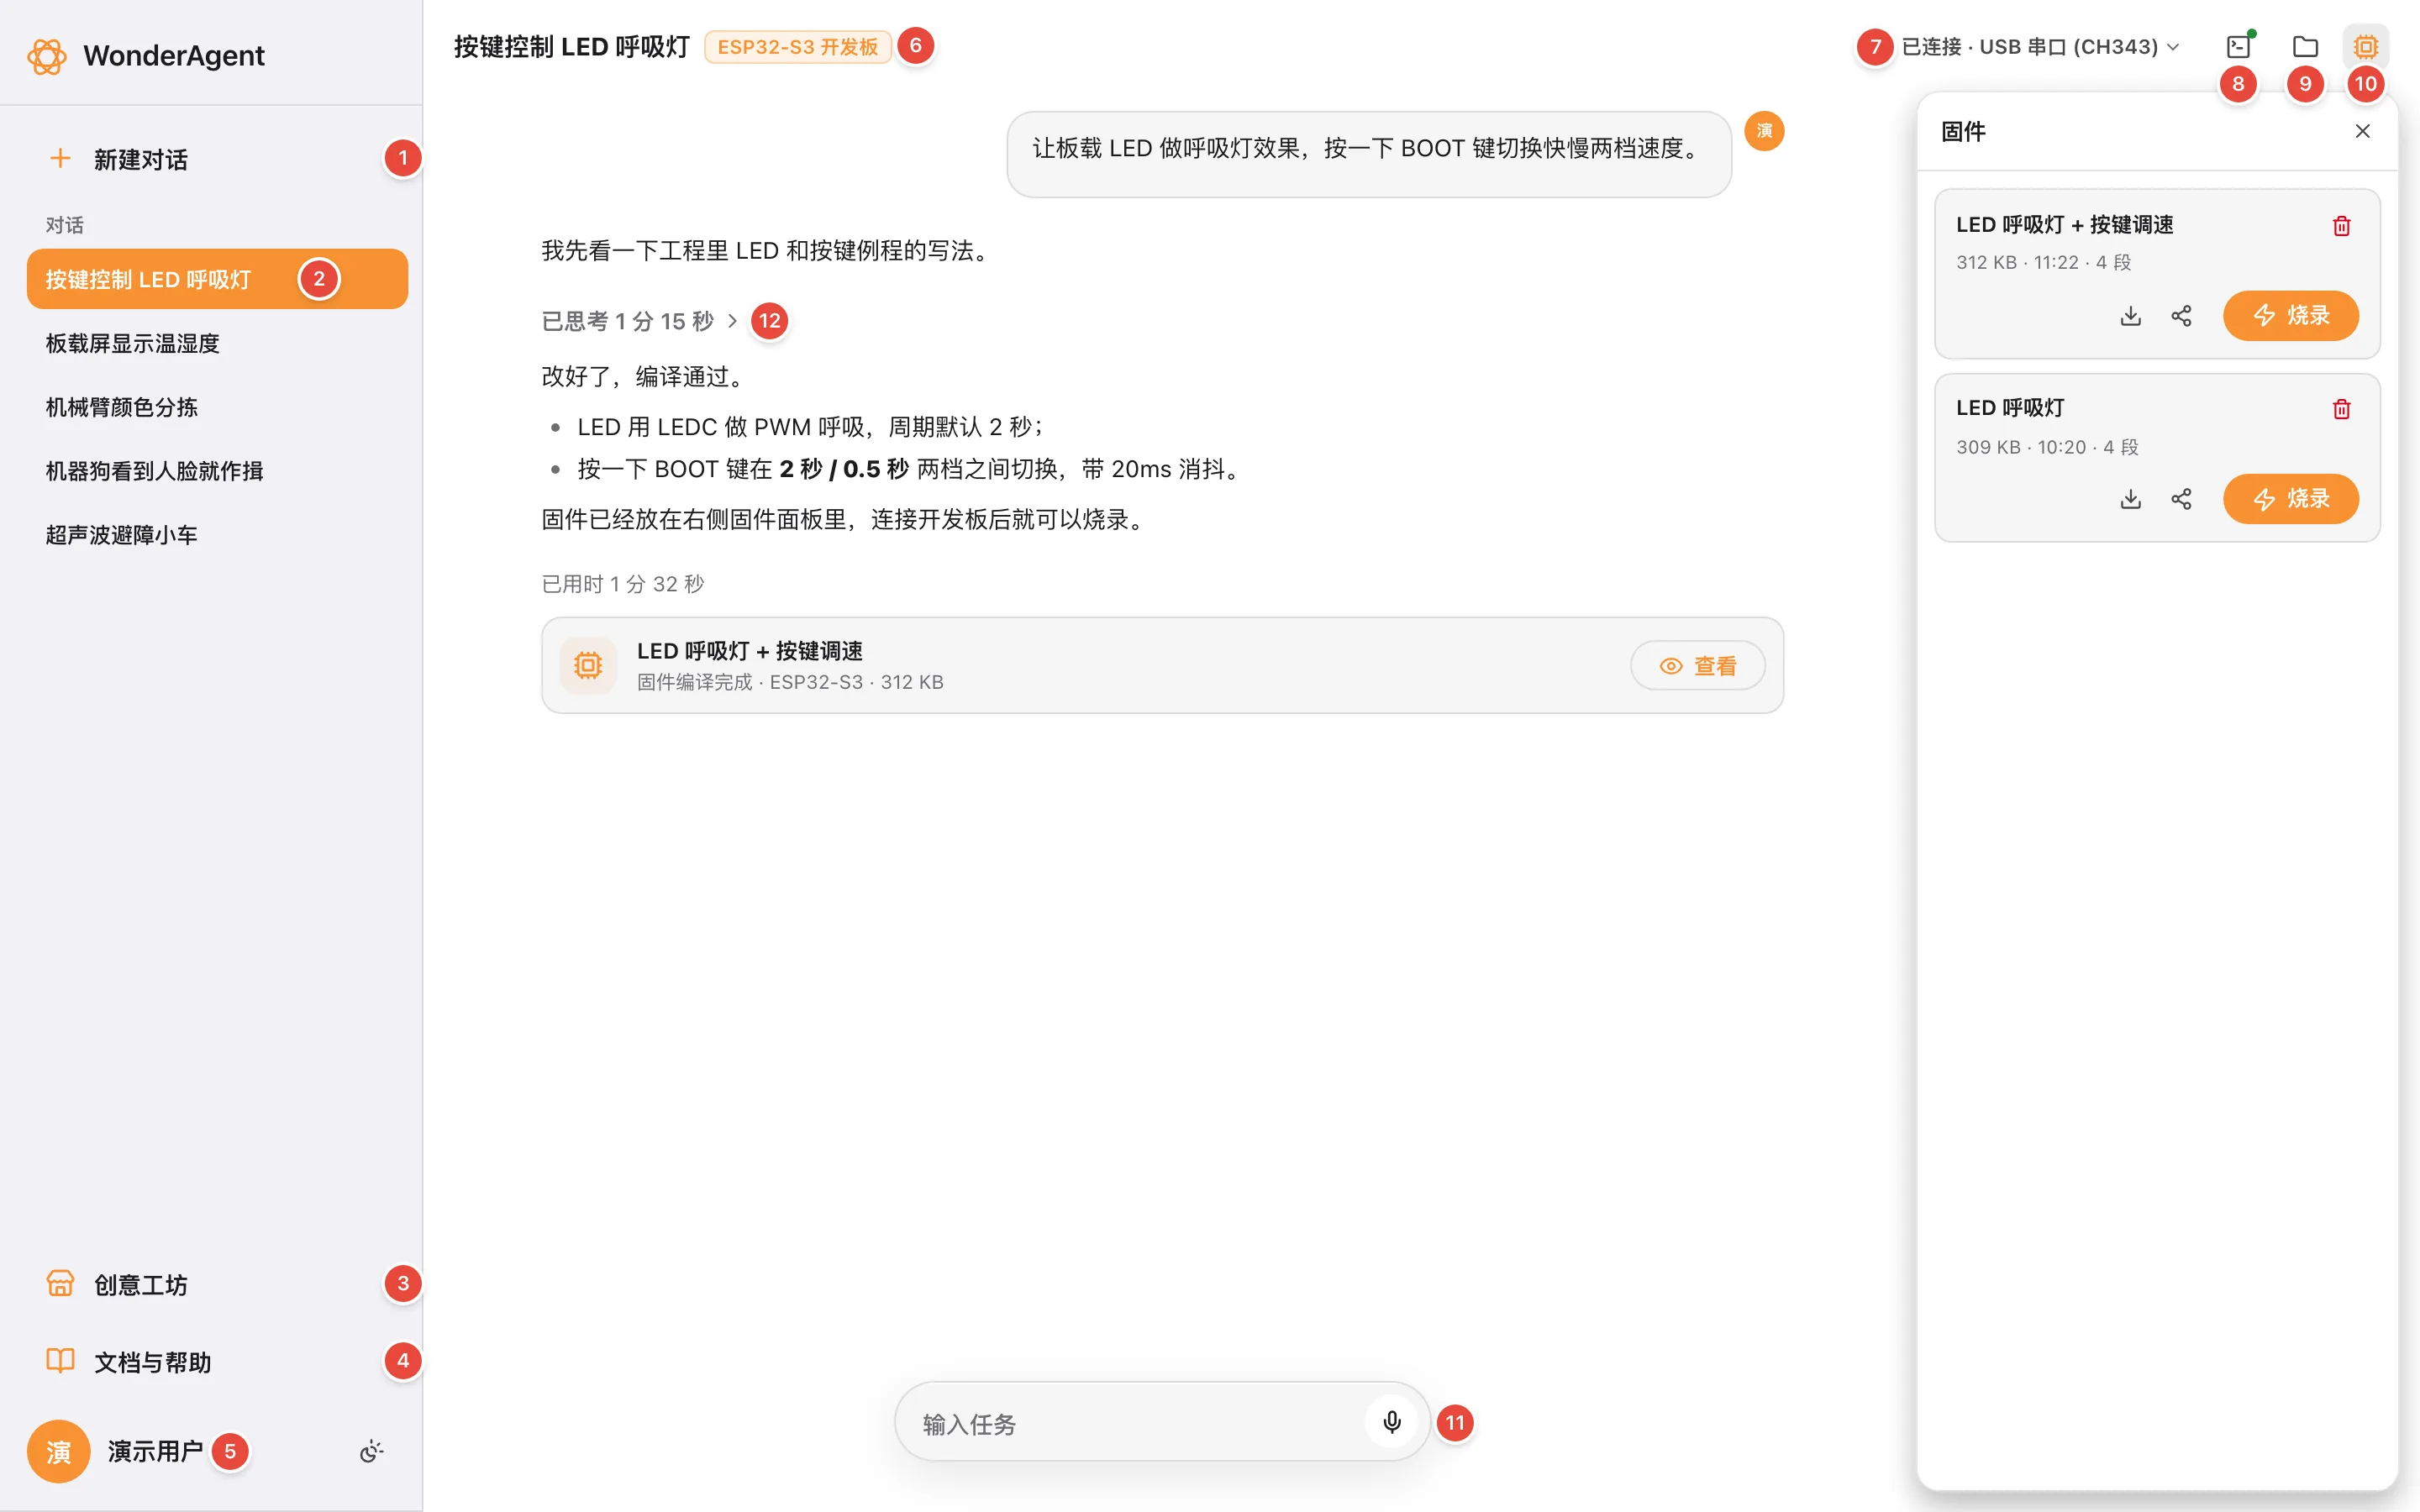Click the microphone voice input icon
Image resolution: width=2420 pixels, height=1512 pixels.
(1391, 1422)
